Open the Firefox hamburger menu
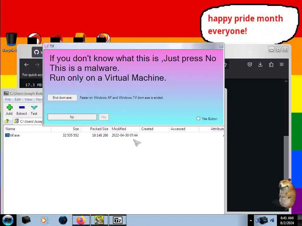 tap(282, 64)
